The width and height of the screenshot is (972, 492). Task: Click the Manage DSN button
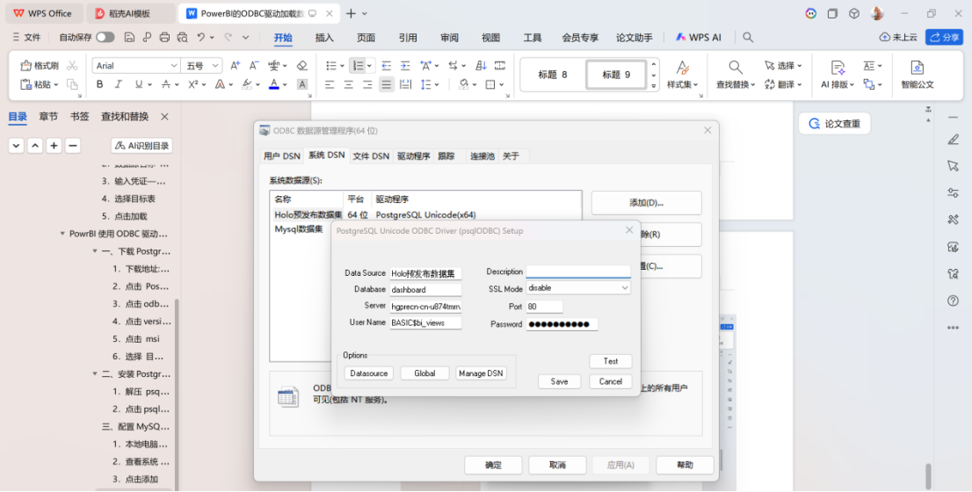click(481, 373)
